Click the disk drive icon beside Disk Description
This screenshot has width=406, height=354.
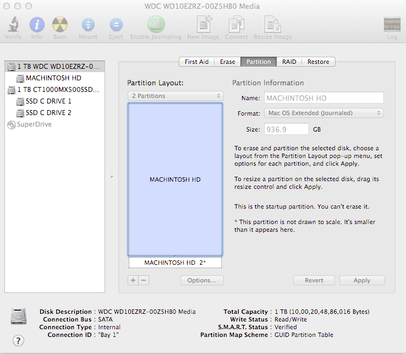coord(18,316)
